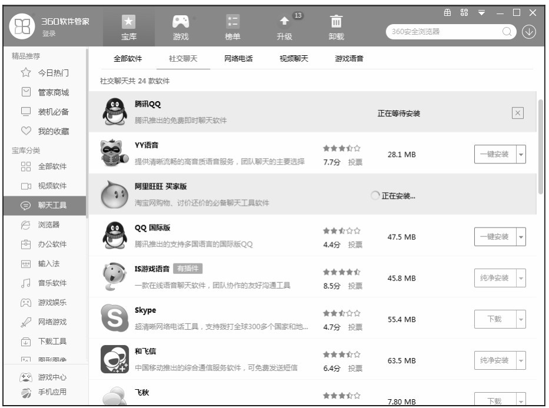Select 音乐软件 category
Image resolution: width=549 pixels, height=408 pixels.
click(x=45, y=283)
